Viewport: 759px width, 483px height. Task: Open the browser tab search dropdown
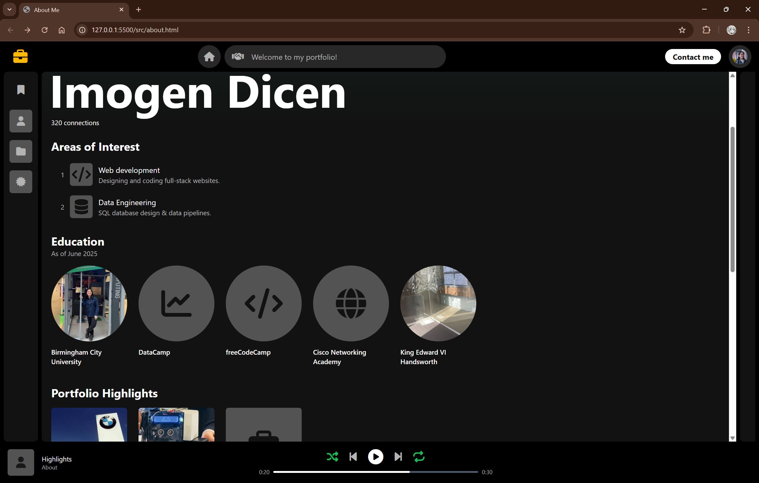click(x=9, y=9)
